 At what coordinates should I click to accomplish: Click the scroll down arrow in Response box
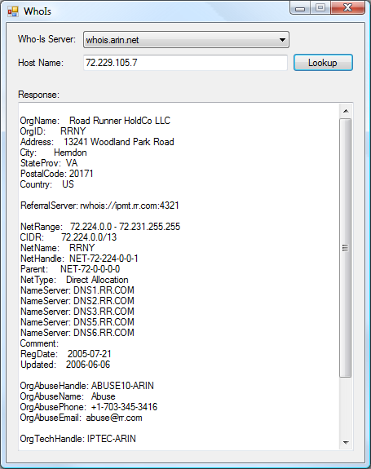[346, 443]
